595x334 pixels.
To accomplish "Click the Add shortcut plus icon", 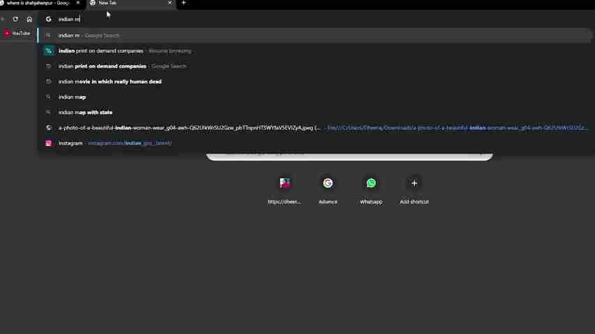I will [x=414, y=183].
